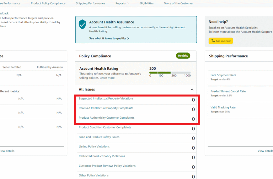Click the phone icon on call button
This screenshot has height=179, width=273.
(213, 41)
